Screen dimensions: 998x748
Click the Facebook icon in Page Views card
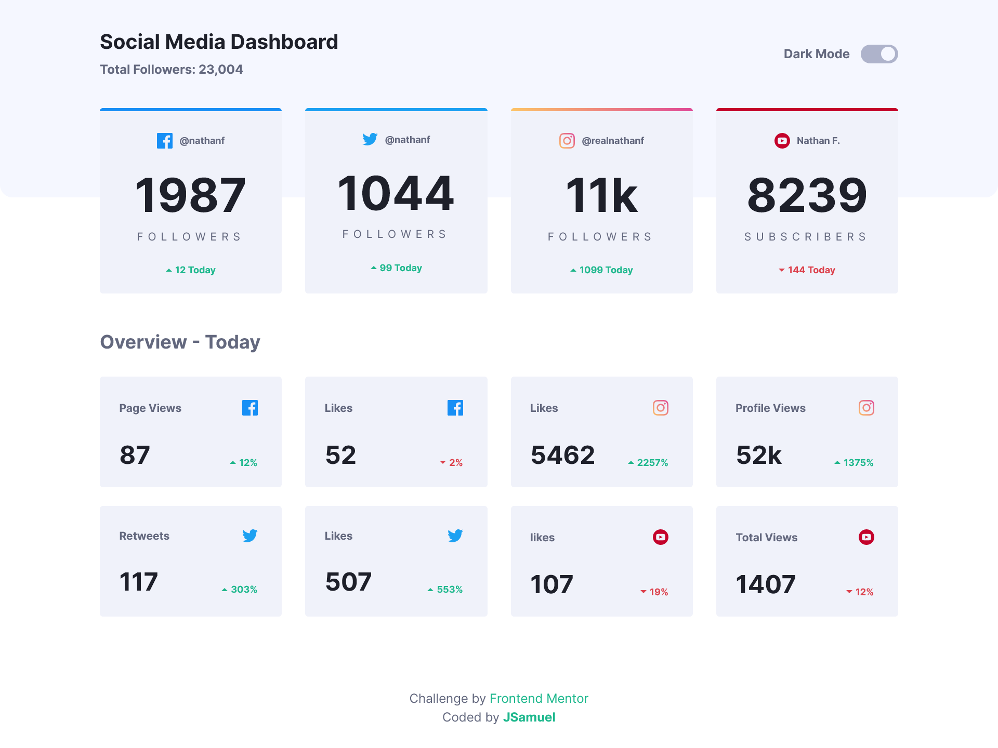(x=250, y=408)
